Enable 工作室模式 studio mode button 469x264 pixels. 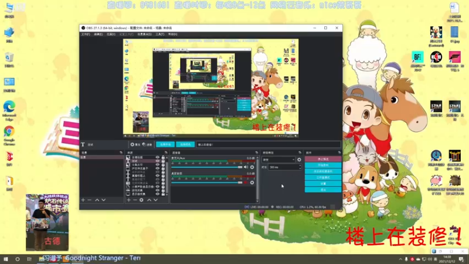323,178
